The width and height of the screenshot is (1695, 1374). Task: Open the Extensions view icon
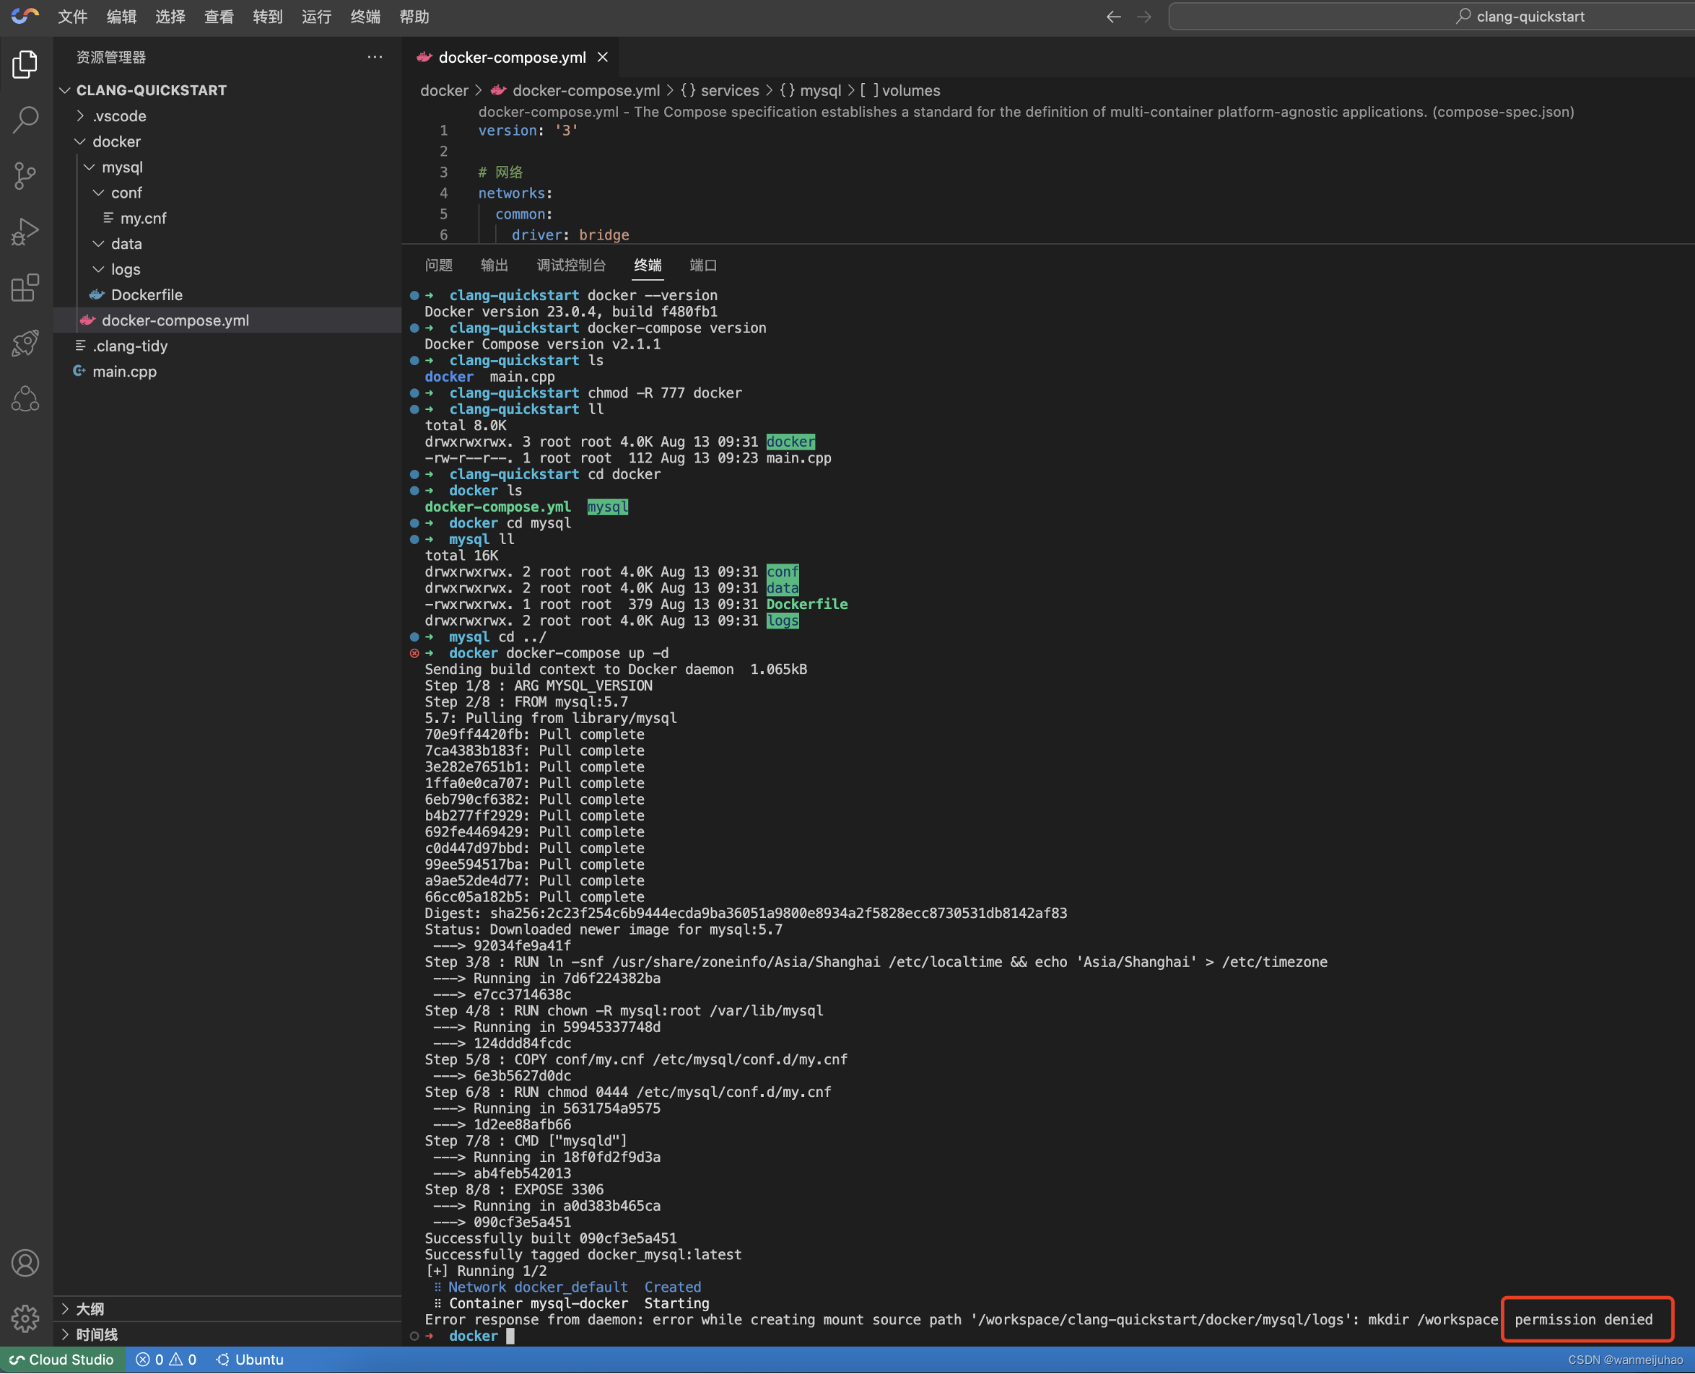click(x=25, y=287)
